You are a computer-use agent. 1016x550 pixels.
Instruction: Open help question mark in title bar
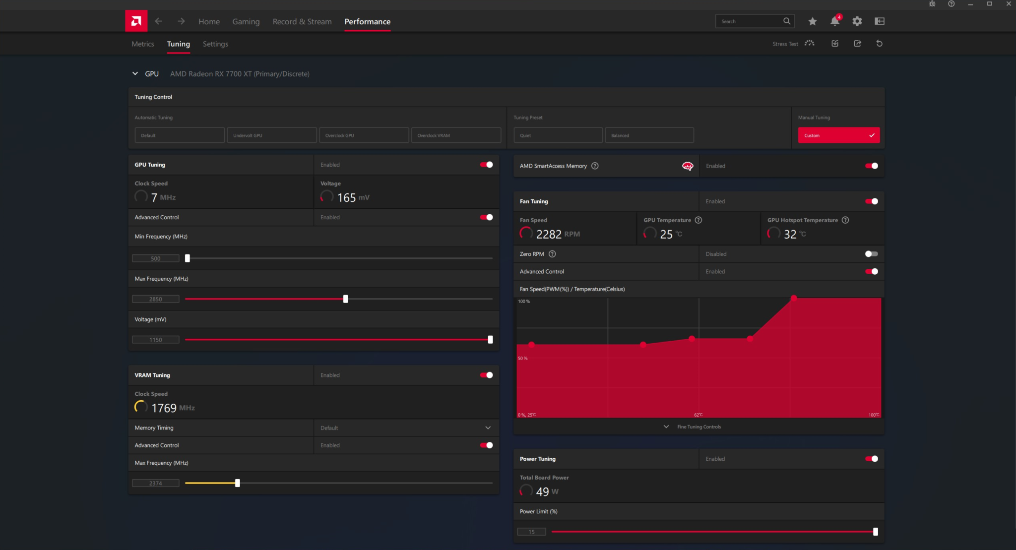(951, 3)
